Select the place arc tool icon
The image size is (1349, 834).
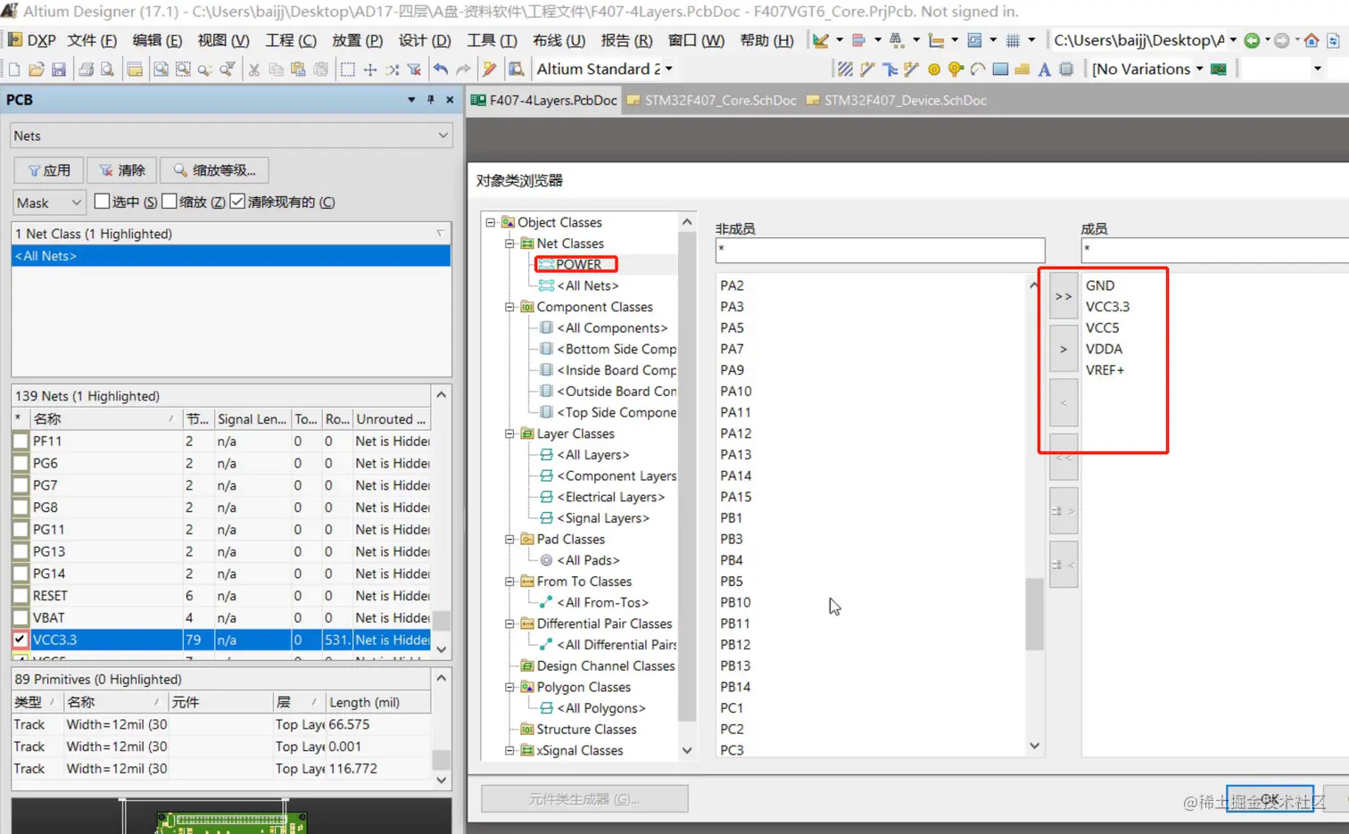click(x=978, y=70)
